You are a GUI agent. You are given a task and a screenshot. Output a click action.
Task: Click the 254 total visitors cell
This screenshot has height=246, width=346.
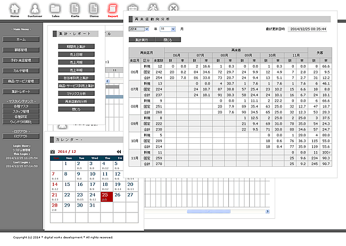(x=159, y=78)
